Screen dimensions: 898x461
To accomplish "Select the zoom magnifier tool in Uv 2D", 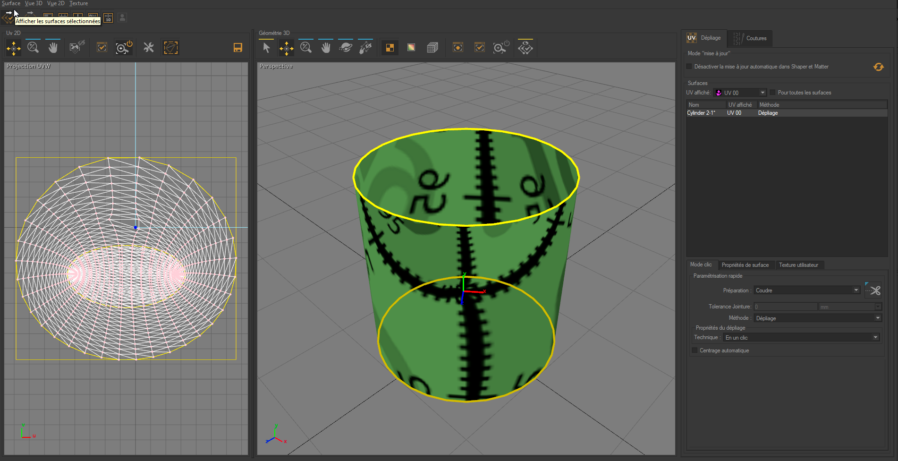I will tap(33, 47).
